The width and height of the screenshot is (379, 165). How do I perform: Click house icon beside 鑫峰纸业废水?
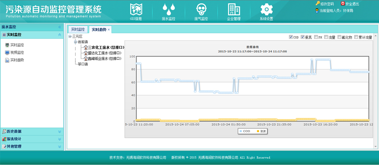coord(86,59)
